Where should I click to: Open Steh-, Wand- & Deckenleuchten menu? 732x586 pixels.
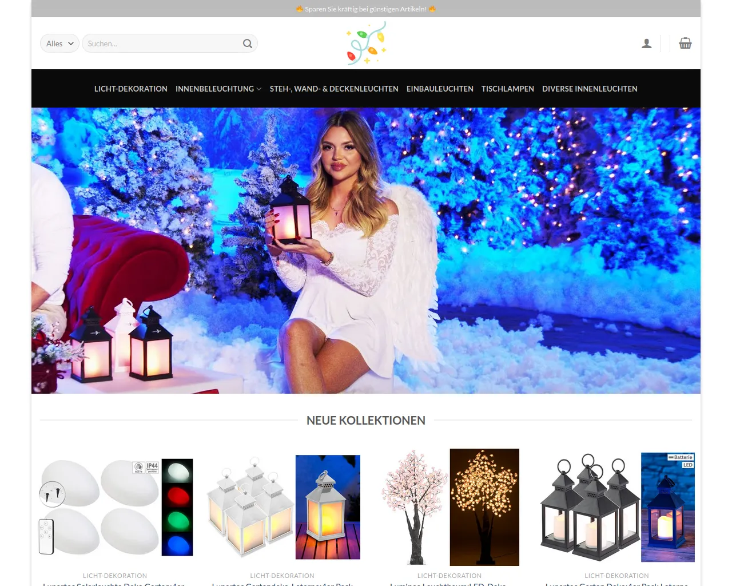point(334,89)
